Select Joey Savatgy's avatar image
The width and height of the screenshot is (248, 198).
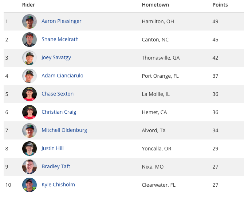point(29,58)
